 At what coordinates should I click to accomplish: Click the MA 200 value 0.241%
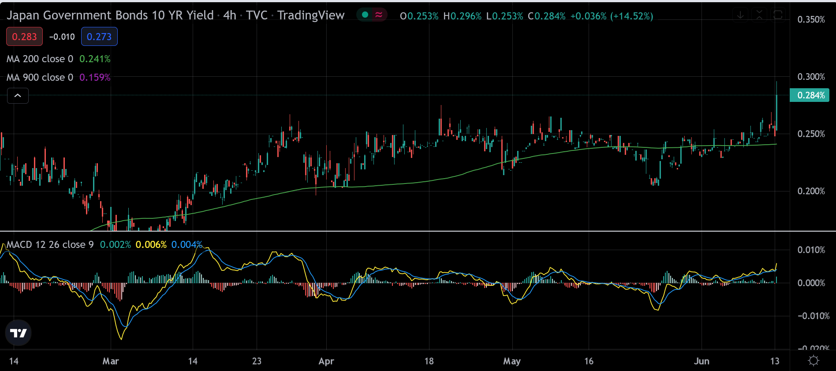(x=95, y=59)
